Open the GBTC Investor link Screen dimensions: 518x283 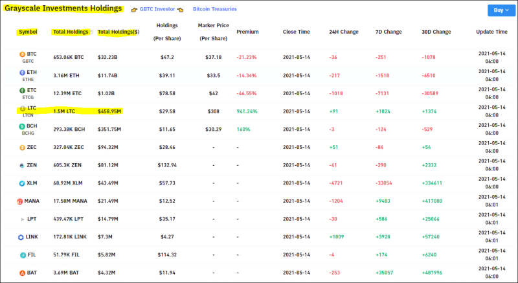(x=157, y=9)
